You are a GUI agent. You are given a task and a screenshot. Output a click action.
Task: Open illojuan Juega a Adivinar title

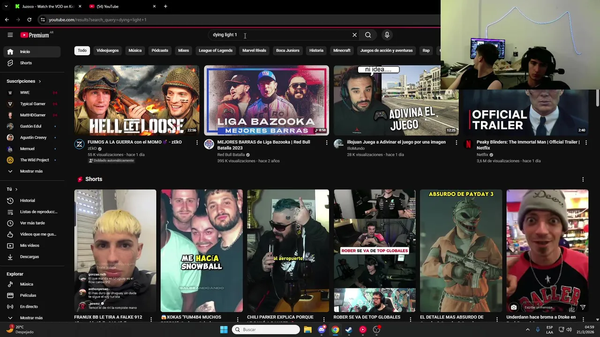coord(396,142)
